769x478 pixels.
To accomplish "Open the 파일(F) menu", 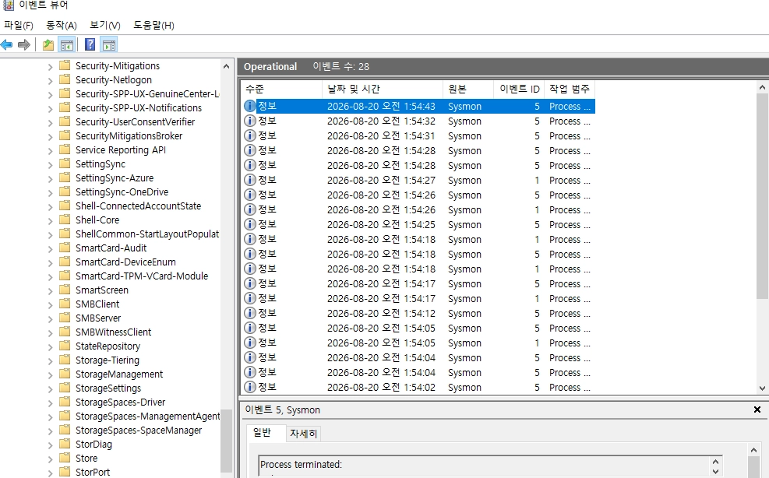I will coord(19,25).
